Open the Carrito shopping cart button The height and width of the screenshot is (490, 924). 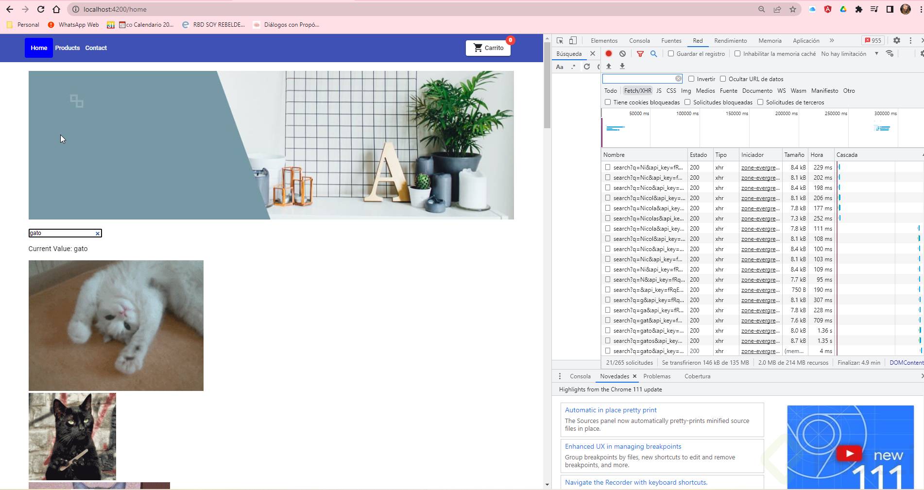[488, 48]
